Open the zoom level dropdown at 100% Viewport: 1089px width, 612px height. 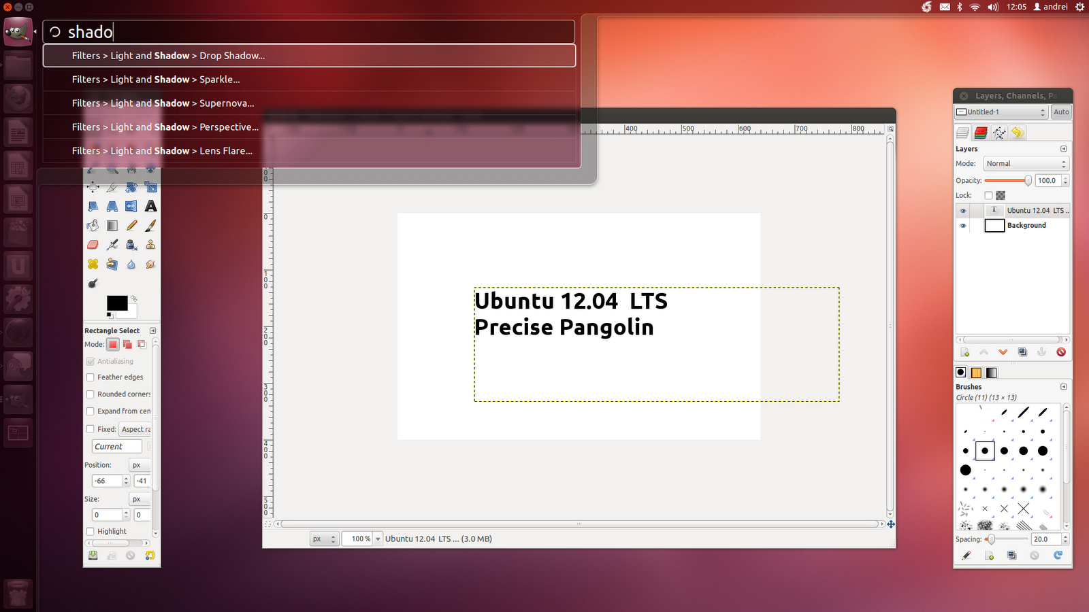pyautogui.click(x=378, y=538)
